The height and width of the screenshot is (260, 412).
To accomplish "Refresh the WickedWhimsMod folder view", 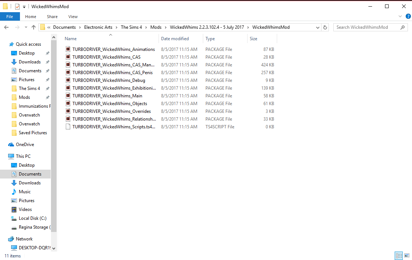I will (x=325, y=27).
